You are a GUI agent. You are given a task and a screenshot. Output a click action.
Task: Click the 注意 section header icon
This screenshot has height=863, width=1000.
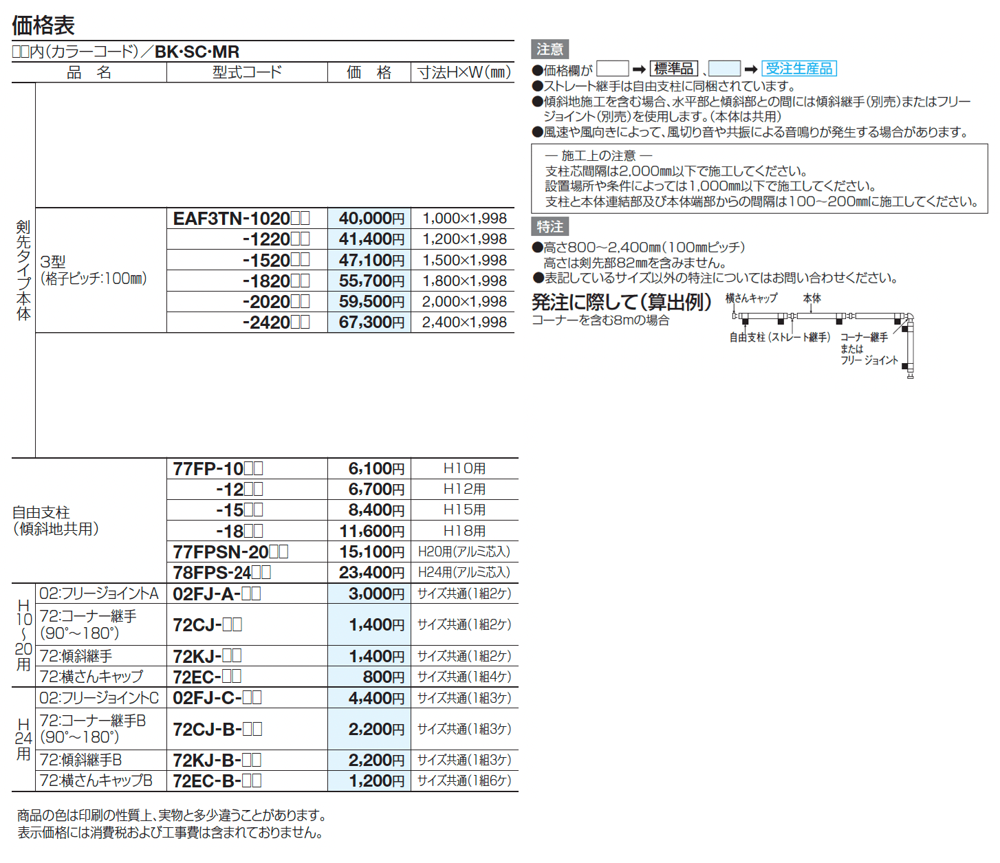pyautogui.click(x=550, y=48)
